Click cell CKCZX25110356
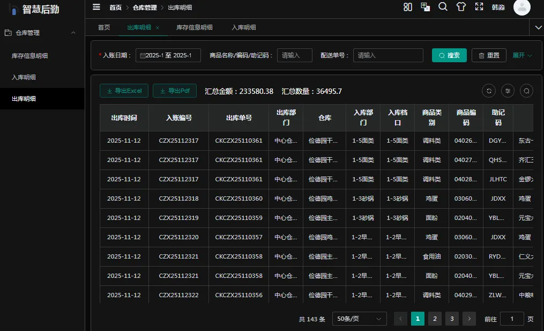The height and width of the screenshot is (331, 544). pos(239,295)
